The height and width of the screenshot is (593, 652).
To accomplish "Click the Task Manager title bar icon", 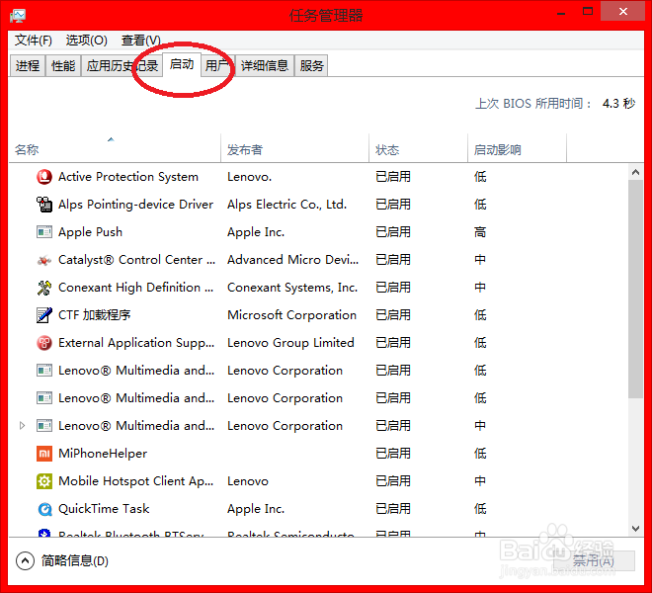I will pos(18,16).
